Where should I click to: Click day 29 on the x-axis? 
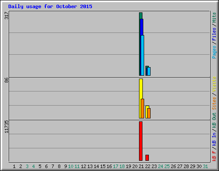pyautogui.click(x=192, y=166)
